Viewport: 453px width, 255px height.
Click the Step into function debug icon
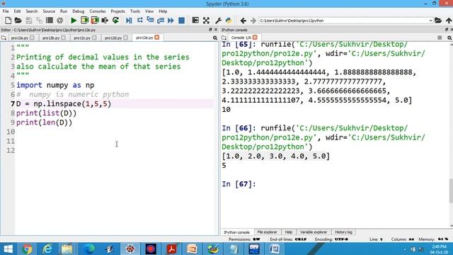pyautogui.click(x=150, y=21)
